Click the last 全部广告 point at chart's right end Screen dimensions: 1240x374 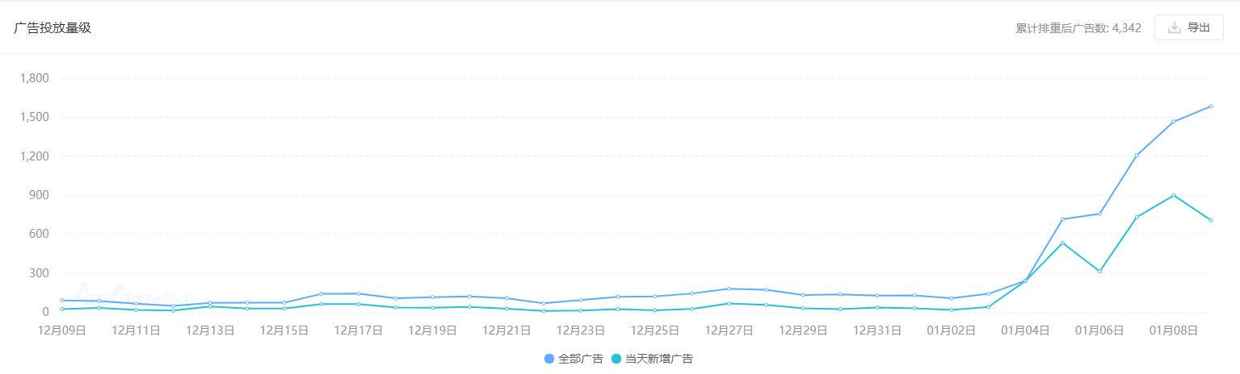pos(1210,106)
